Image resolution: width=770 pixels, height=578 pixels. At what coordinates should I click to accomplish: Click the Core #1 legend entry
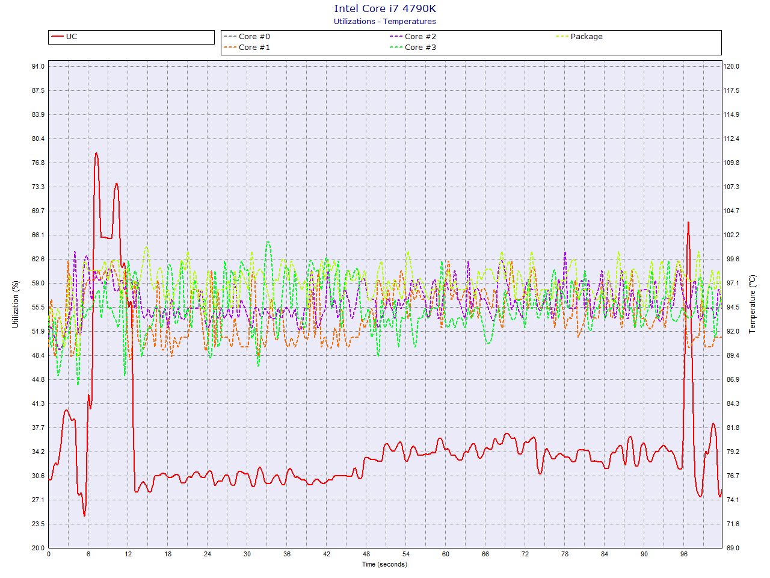coord(247,48)
